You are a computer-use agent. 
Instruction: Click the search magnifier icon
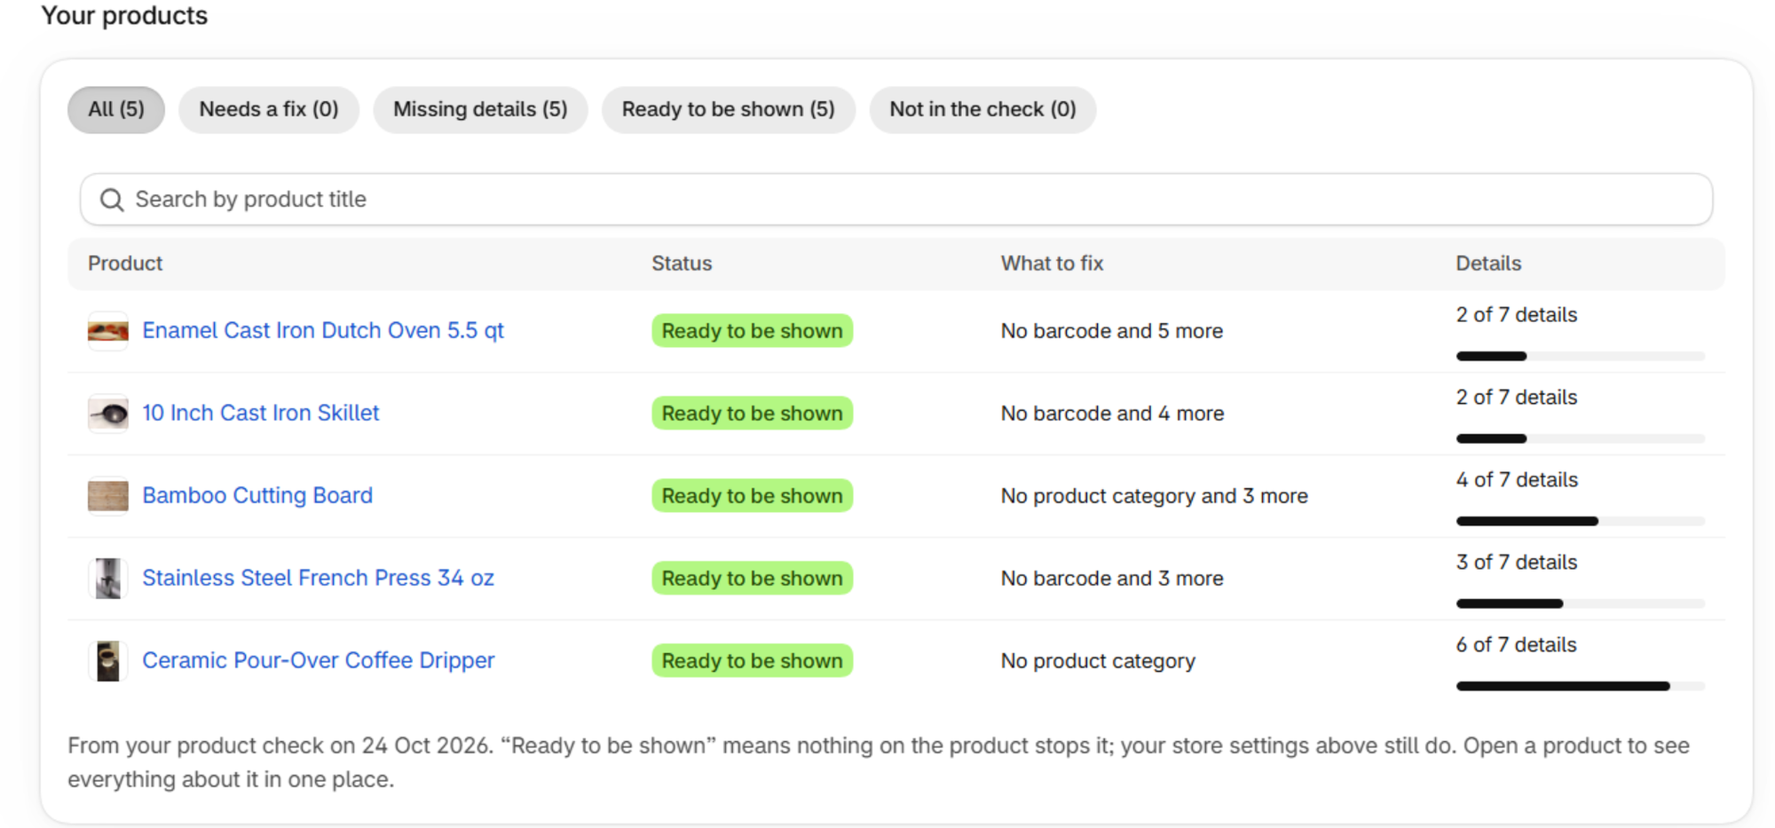(111, 200)
